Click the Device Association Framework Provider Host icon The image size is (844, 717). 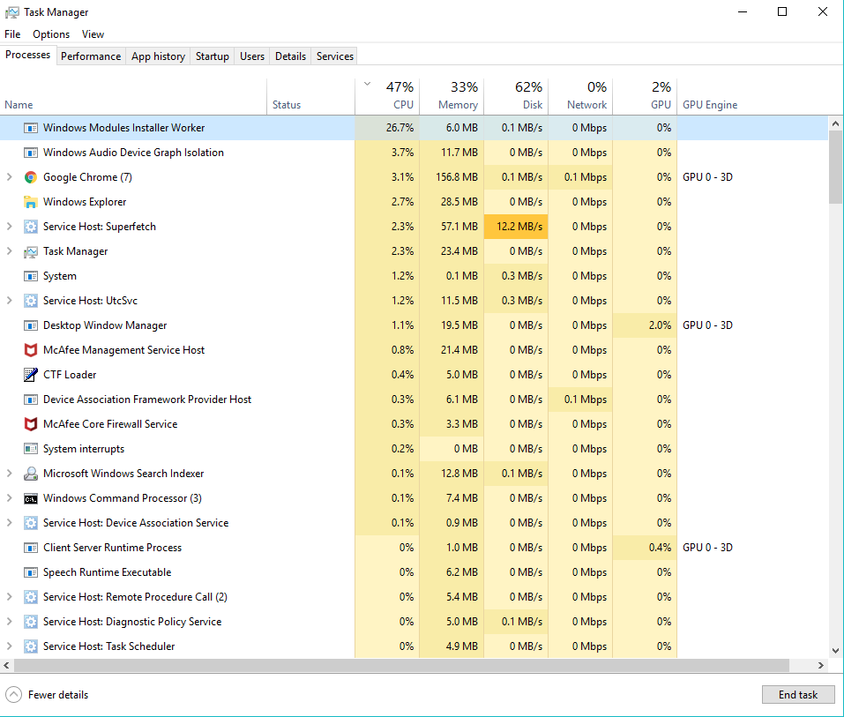(31, 400)
